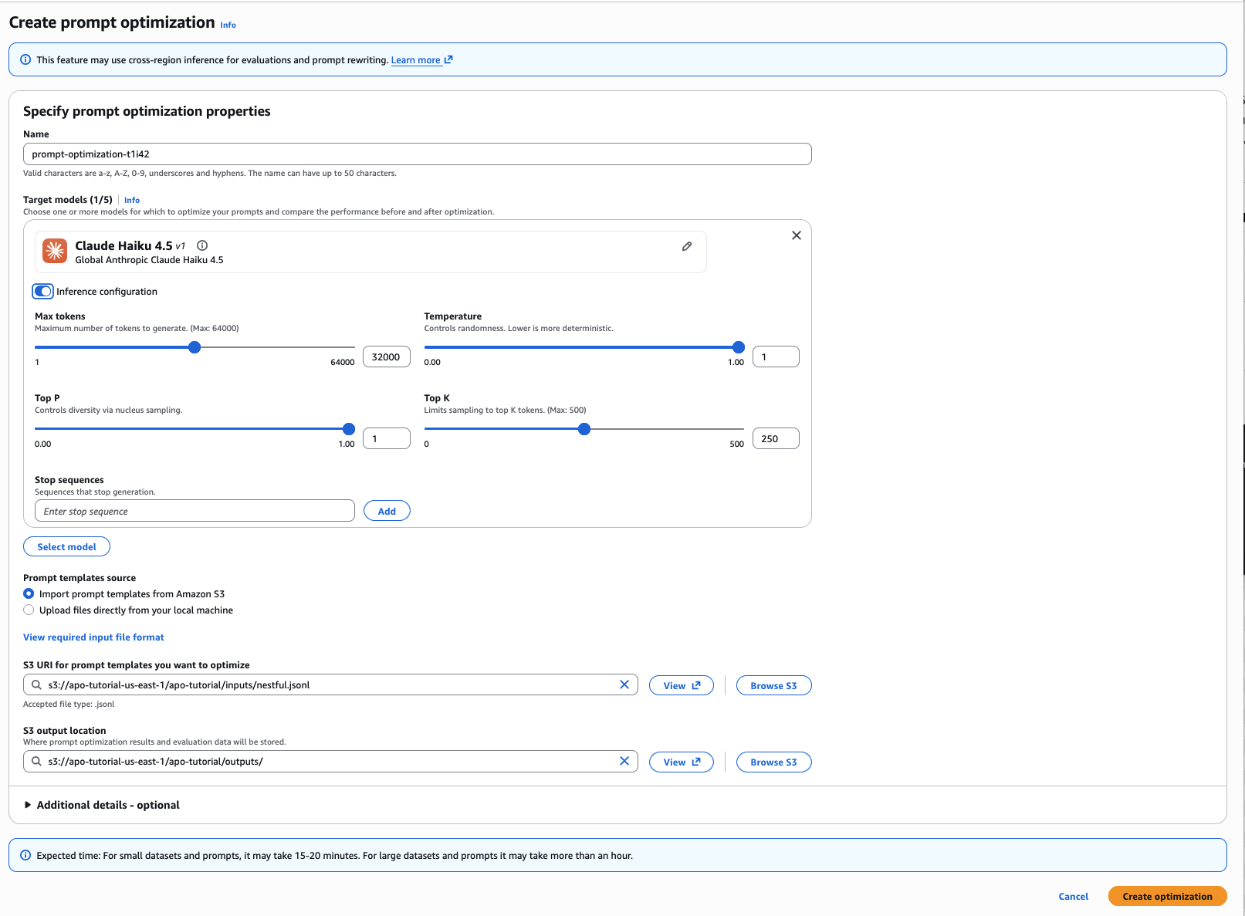Click the Select model button
This screenshot has width=1245, height=916.
point(67,546)
